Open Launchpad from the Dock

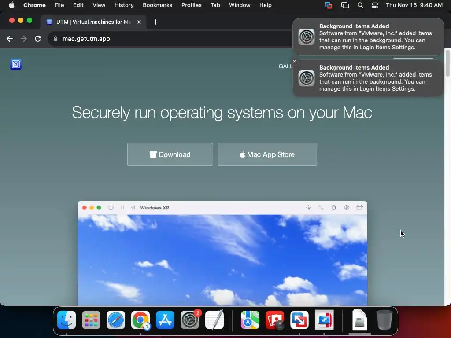(91, 320)
